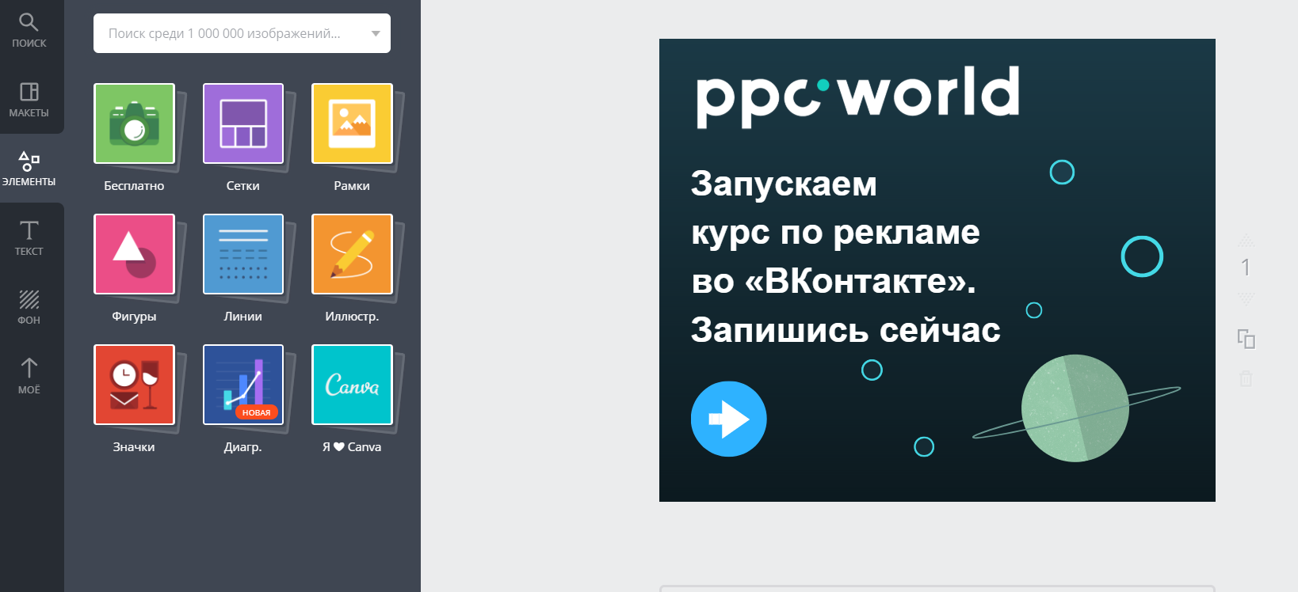Image resolution: width=1298 pixels, height=592 pixels.
Task: Open the Сетки grids category
Action: tap(243, 124)
